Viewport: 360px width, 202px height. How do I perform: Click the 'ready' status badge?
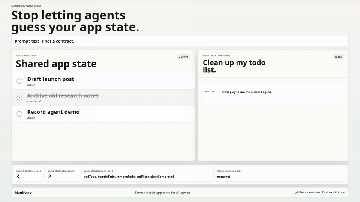pyautogui.click(x=338, y=57)
